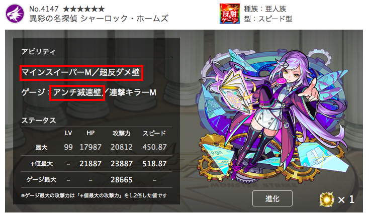Screen dimensions: 369x217
Task: Click the 種族:亜人族 race label
Action: [265, 9]
